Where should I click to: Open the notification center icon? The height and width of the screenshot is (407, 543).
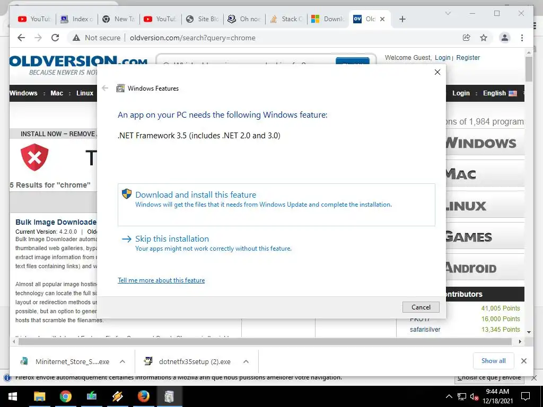tap(526, 396)
